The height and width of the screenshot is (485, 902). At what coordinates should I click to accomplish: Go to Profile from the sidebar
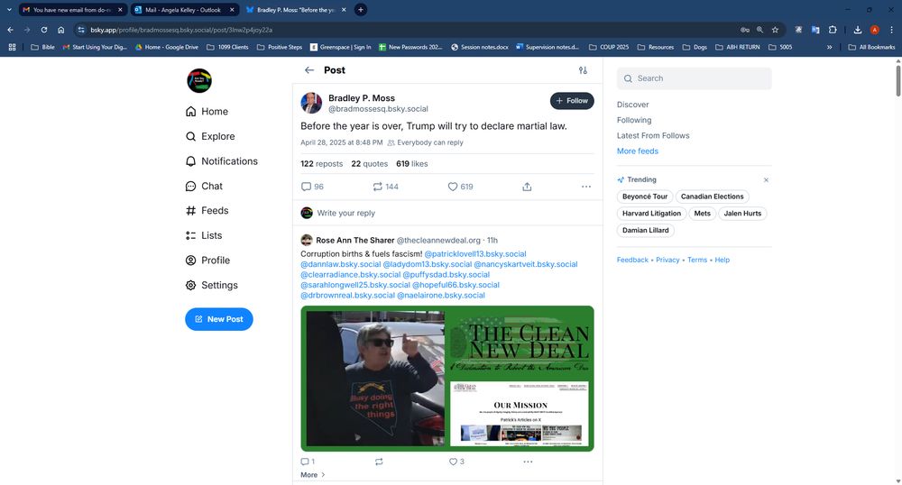click(207, 261)
